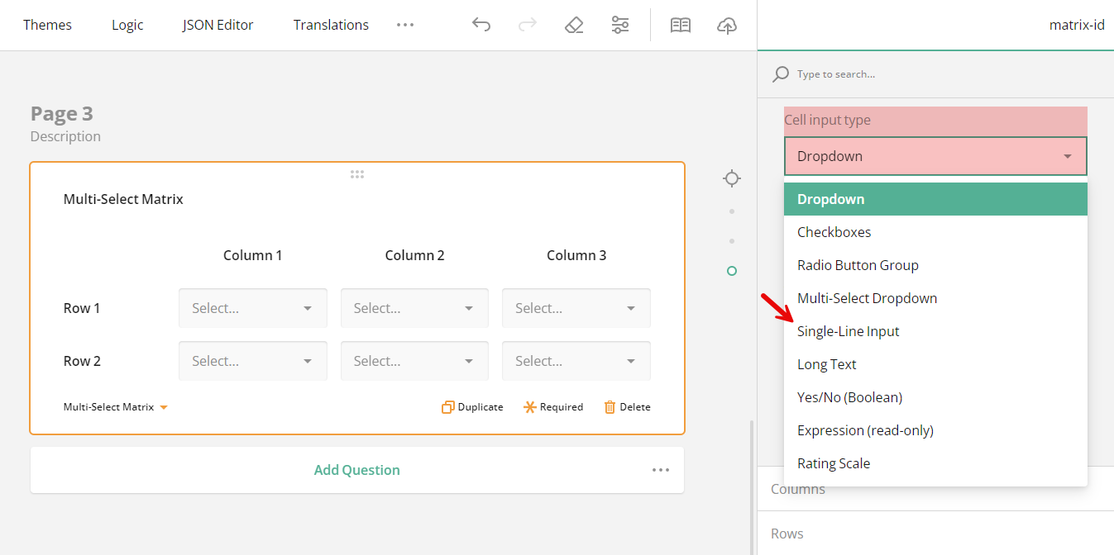Viewport: 1114px width, 555px height.
Task: Delete the question using the trash icon
Action: 627,406
